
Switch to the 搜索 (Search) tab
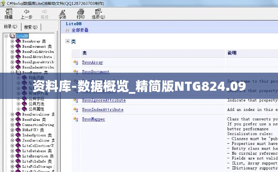pos(31,27)
